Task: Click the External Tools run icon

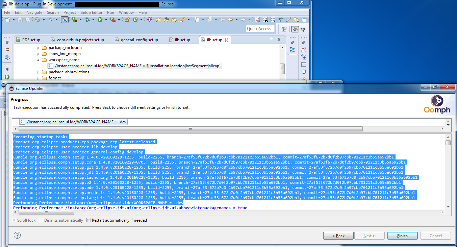Action: tap(112, 20)
